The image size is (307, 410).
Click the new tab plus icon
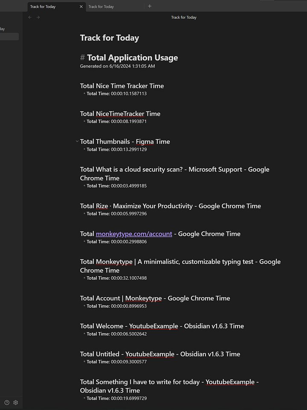coord(149,6)
